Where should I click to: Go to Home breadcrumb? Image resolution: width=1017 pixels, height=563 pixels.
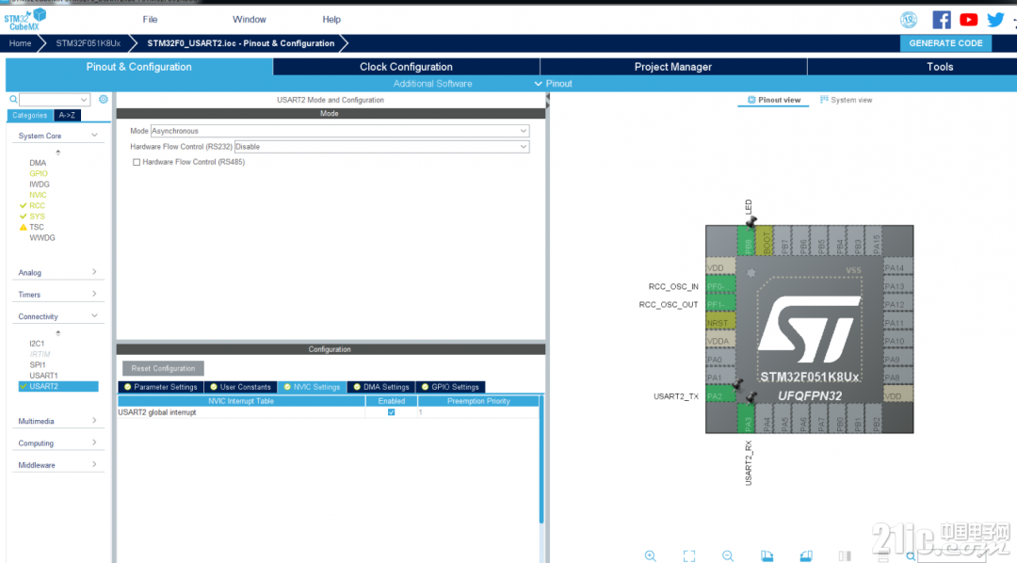(20, 43)
